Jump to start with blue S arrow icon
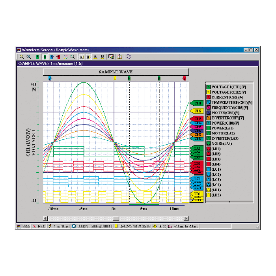 52,57
